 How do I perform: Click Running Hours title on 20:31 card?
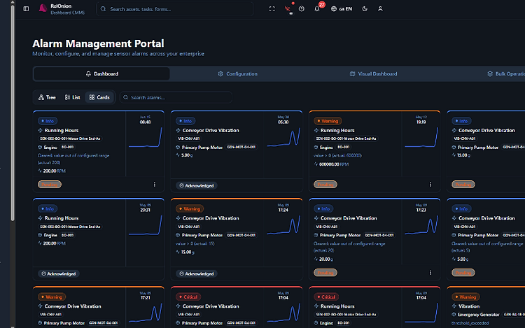(62, 218)
